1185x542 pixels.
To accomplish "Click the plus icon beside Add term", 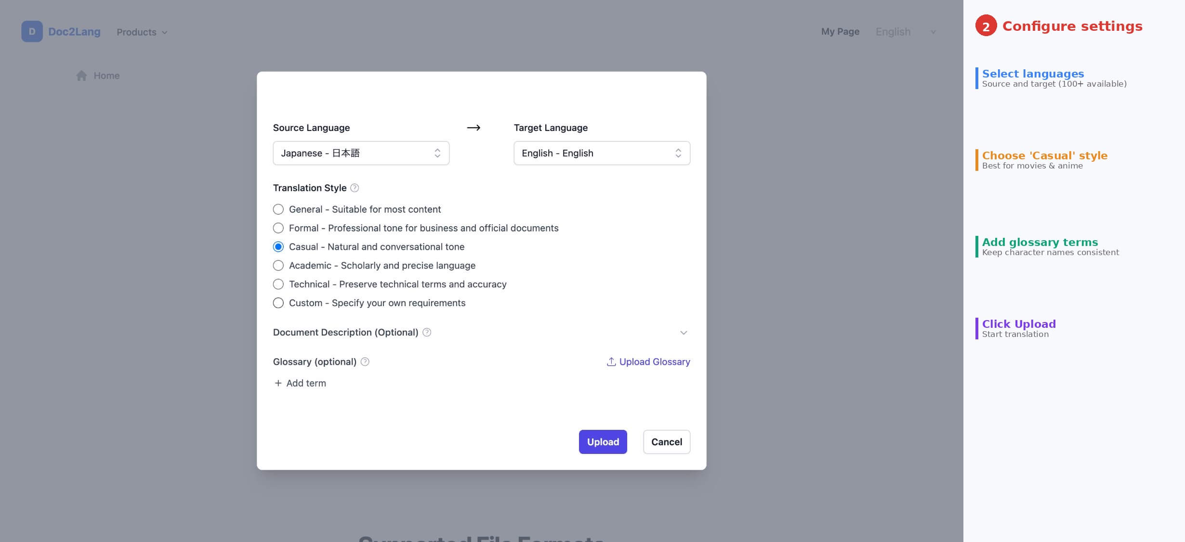I will point(278,383).
